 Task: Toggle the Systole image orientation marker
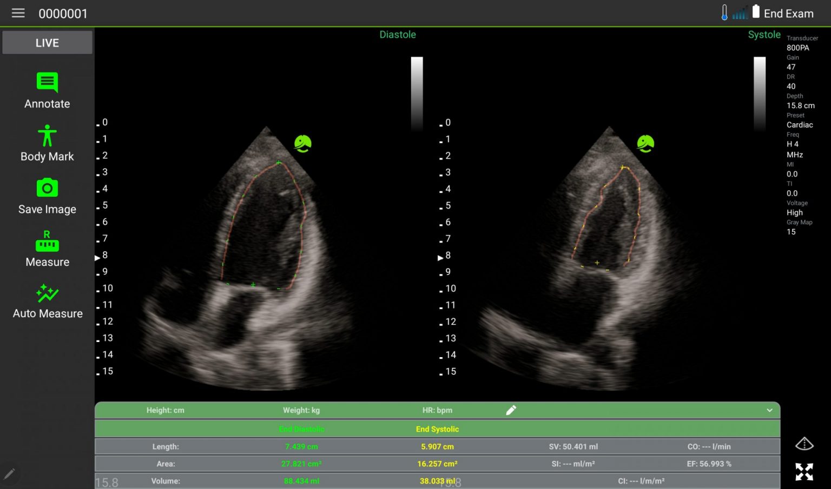coord(645,144)
